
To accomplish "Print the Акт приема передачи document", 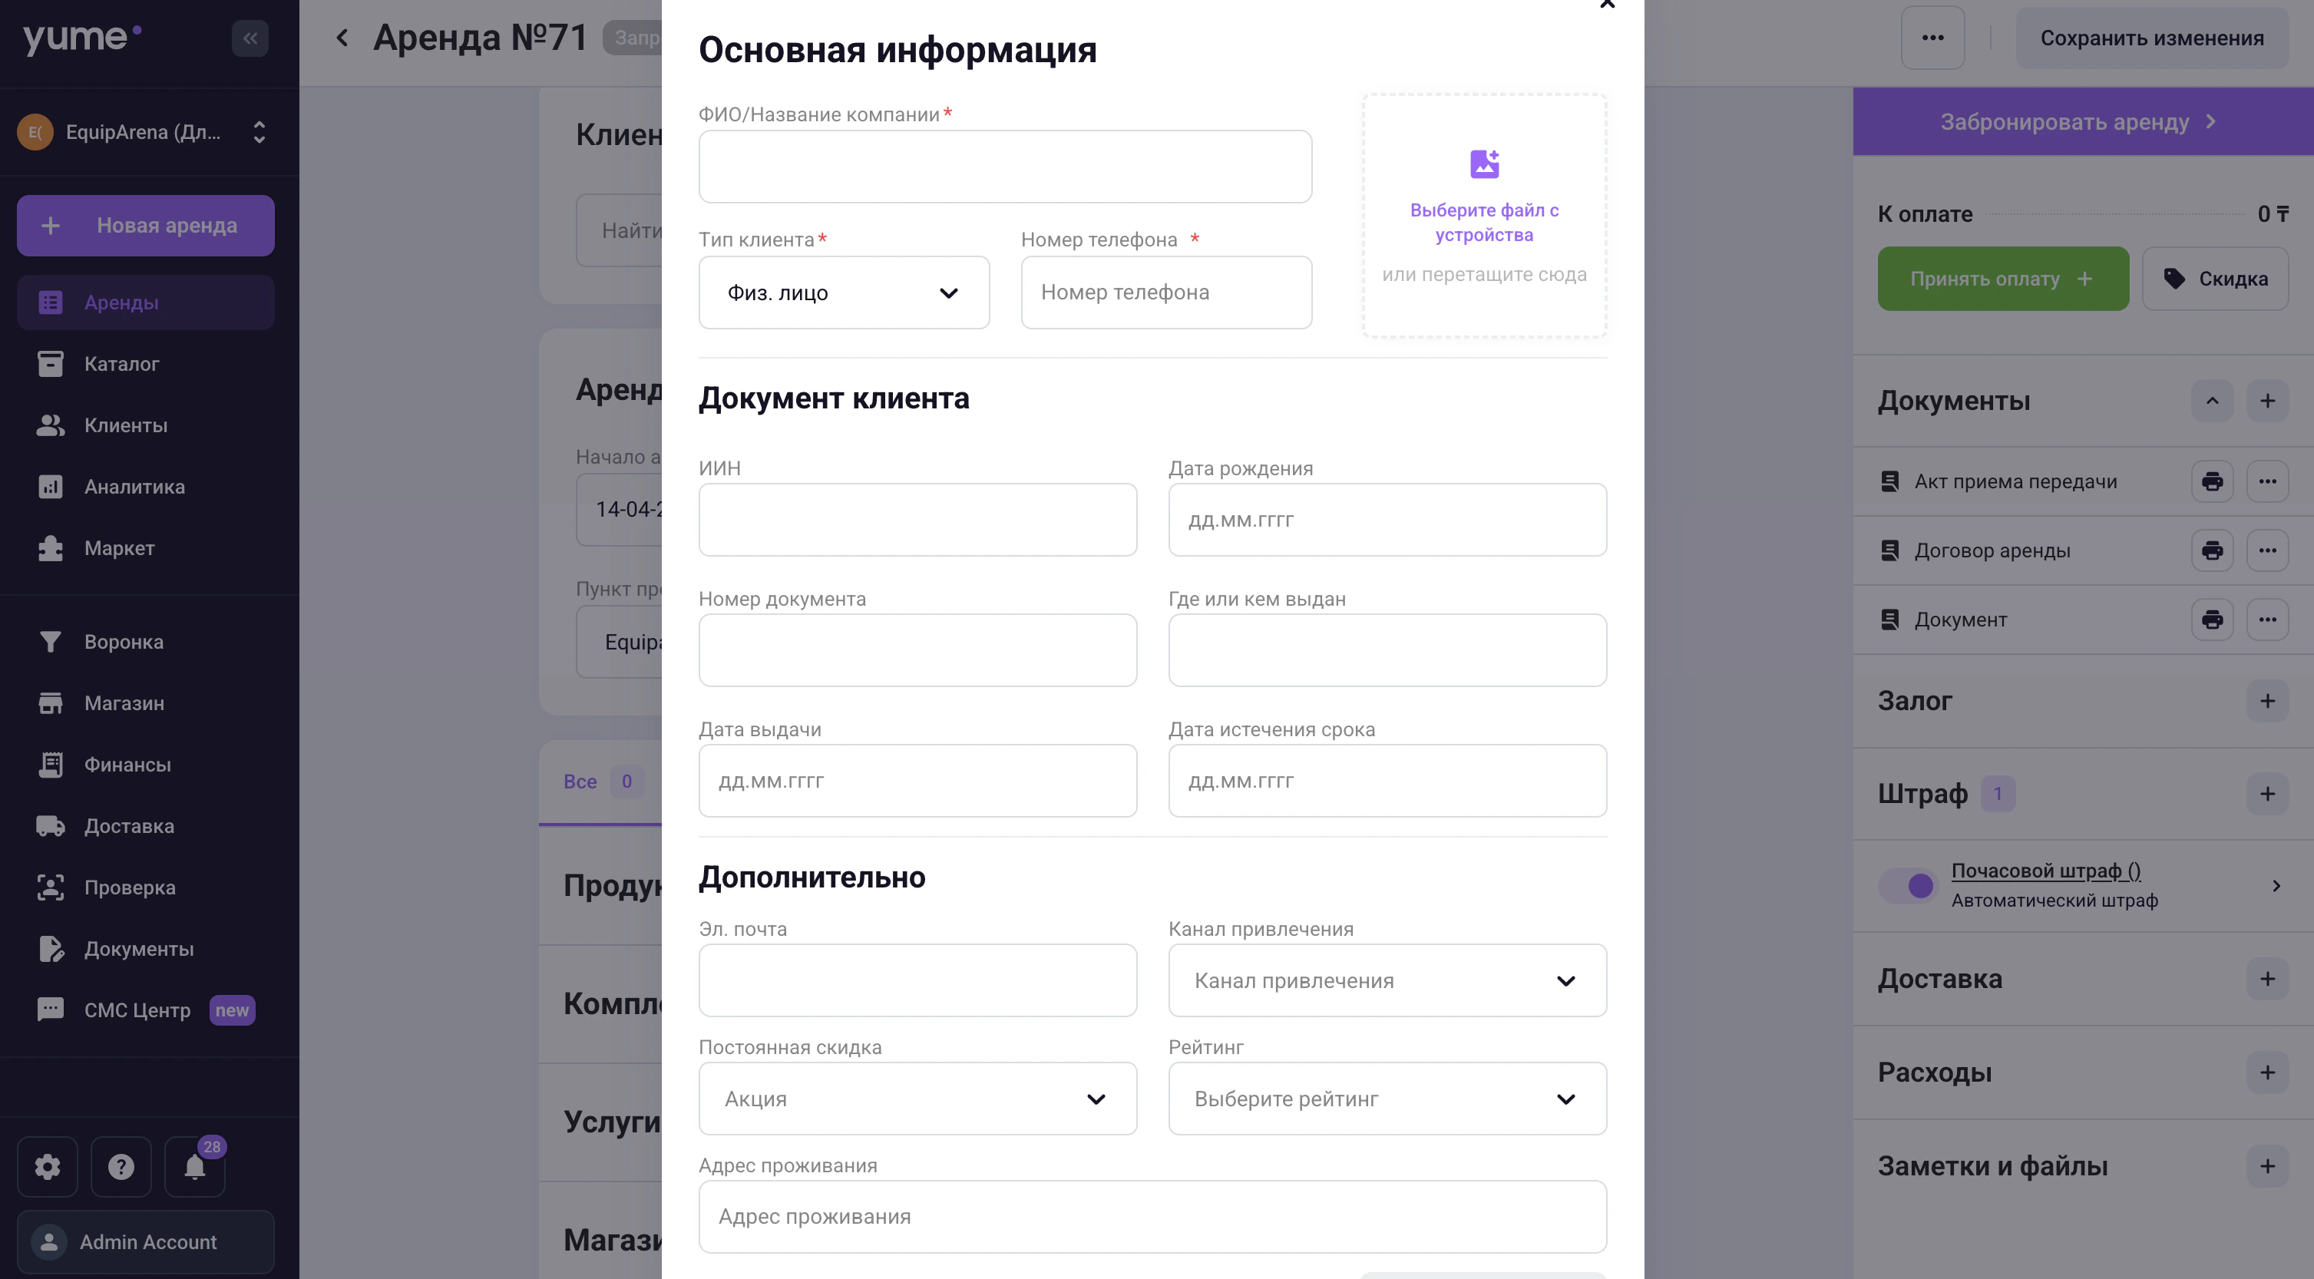I will [2212, 481].
